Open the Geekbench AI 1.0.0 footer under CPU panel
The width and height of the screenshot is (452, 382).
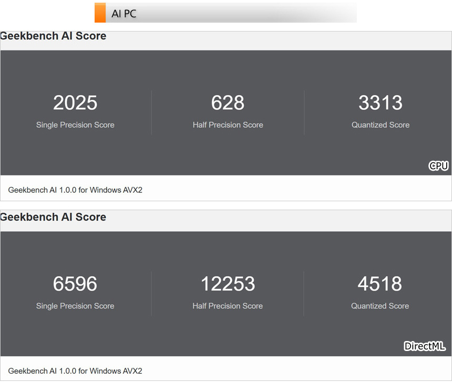click(x=75, y=190)
